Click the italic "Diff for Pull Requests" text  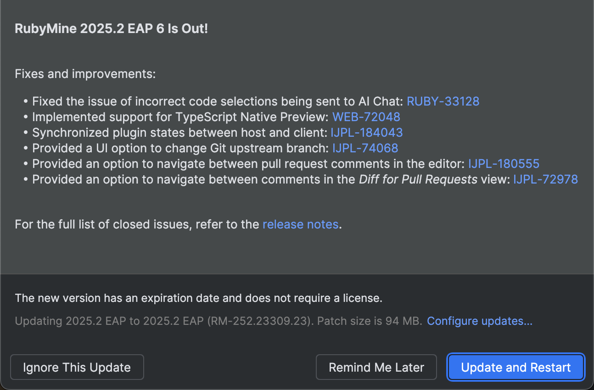pyautogui.click(x=418, y=179)
